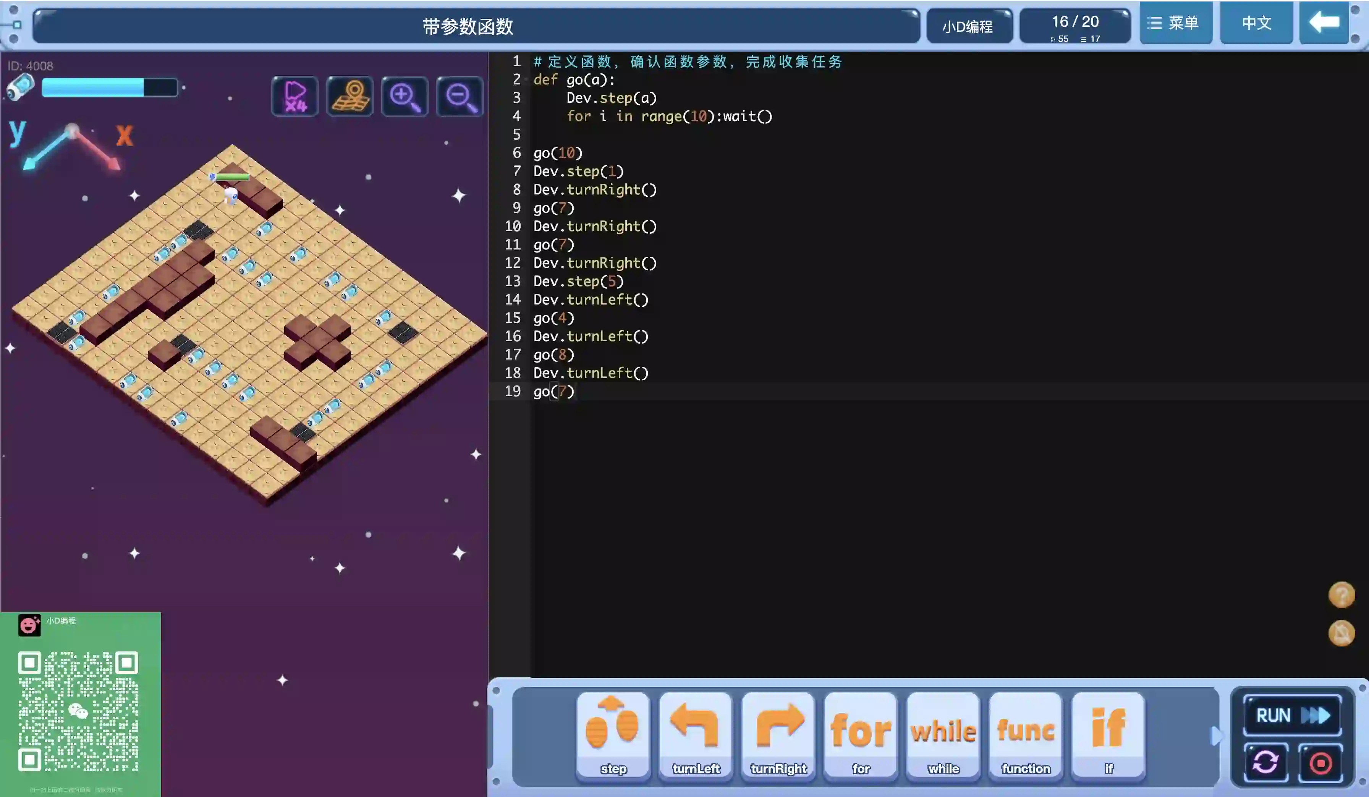Insert a function definition block
The width and height of the screenshot is (1369, 797).
click(1026, 734)
